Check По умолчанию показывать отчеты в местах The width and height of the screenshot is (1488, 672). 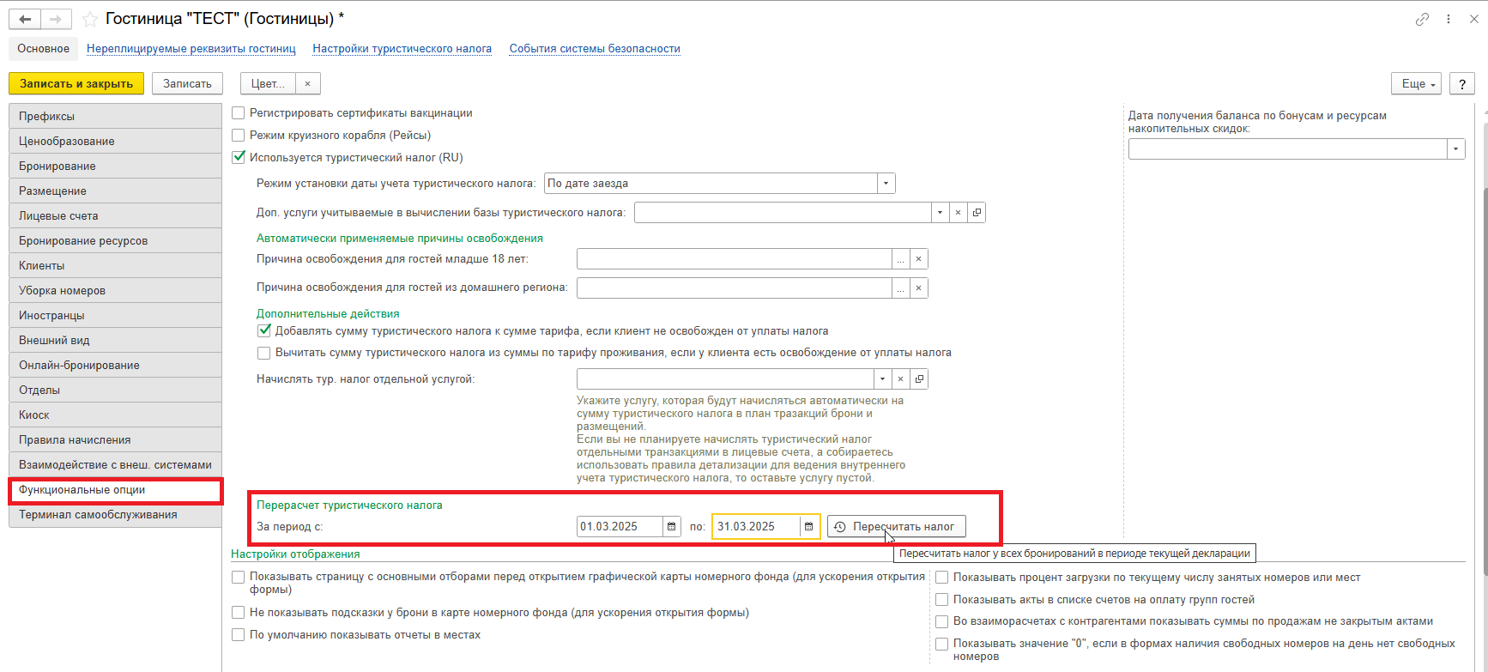[239, 635]
